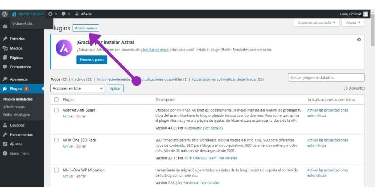Open the Entradas menu
The image size is (375, 196).
17,39
